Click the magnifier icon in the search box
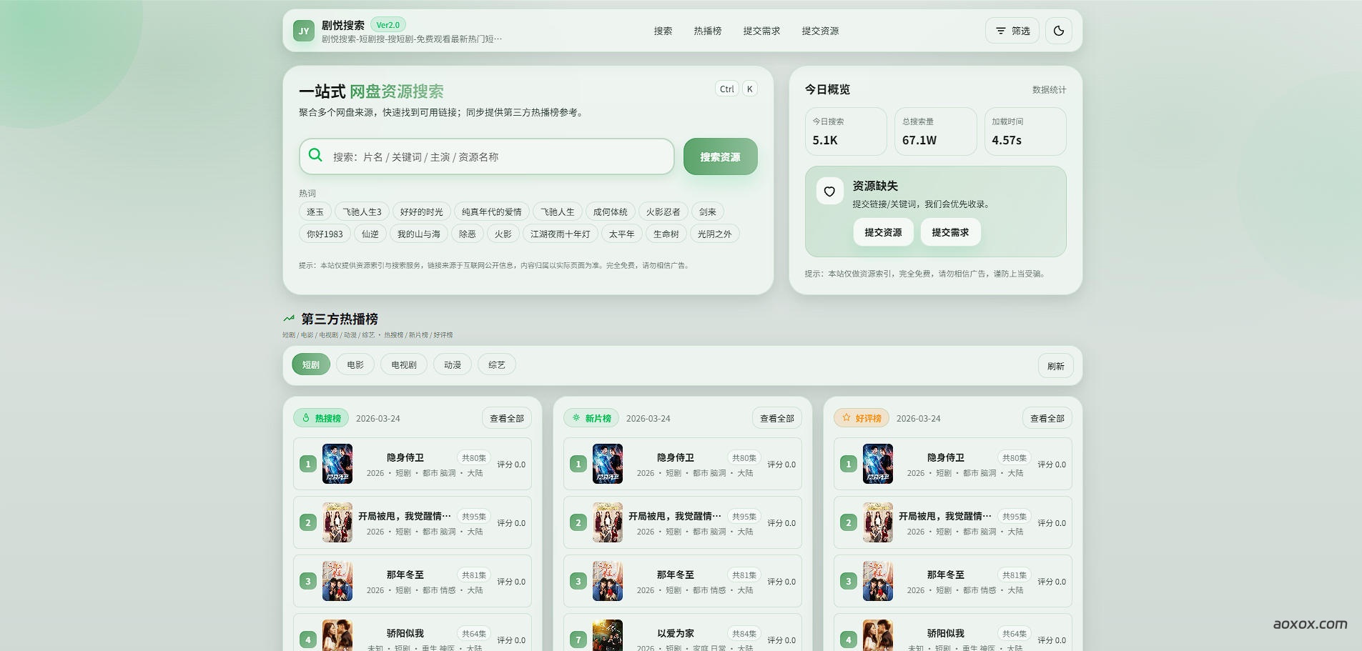Screen dimensions: 1362x651 tap(315, 155)
